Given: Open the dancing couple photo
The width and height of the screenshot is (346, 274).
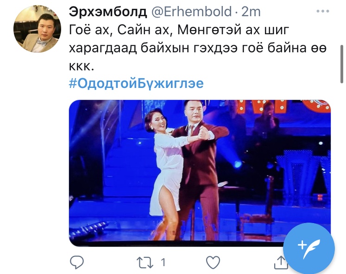Looking at the screenshot, I should [x=200, y=173].
